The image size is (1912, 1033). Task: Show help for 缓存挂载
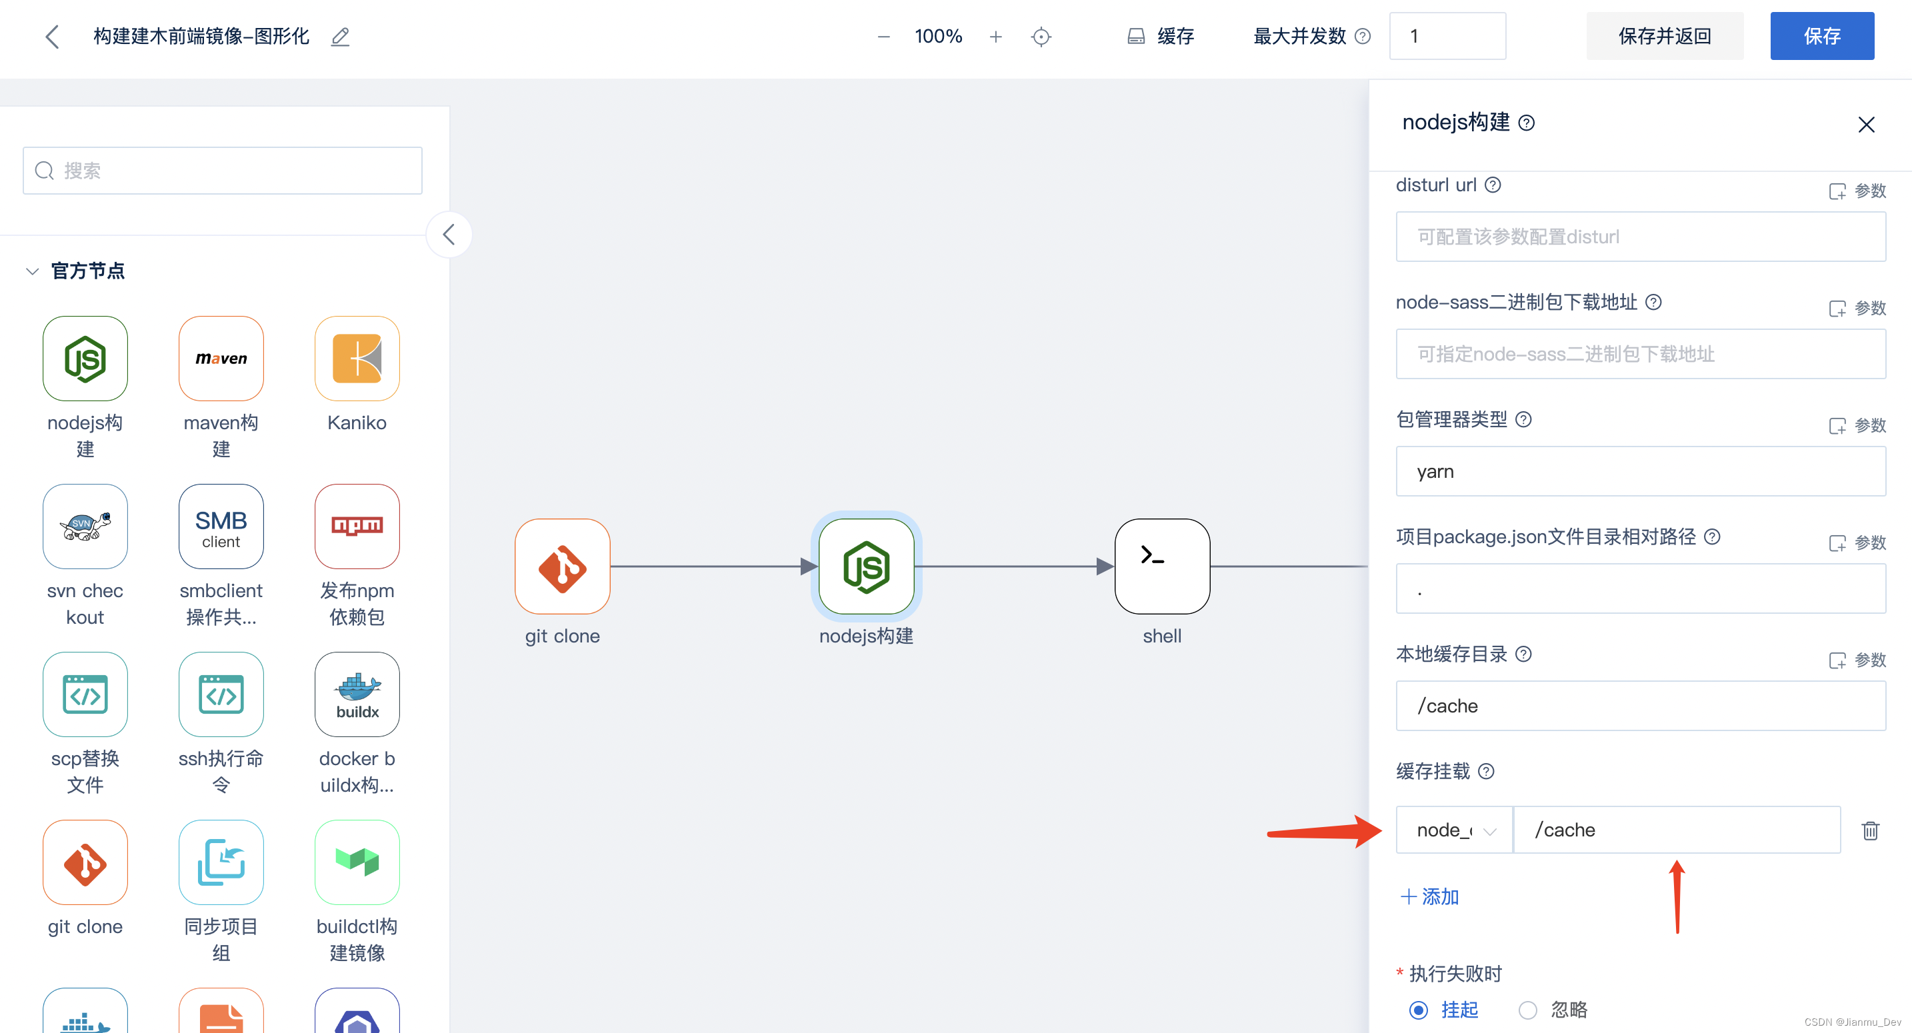[1486, 771]
